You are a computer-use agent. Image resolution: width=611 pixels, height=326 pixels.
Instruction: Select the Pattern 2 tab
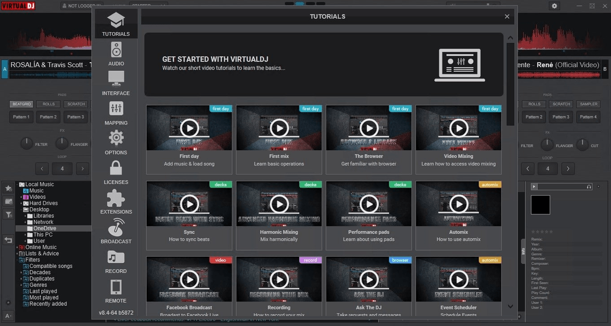point(48,117)
